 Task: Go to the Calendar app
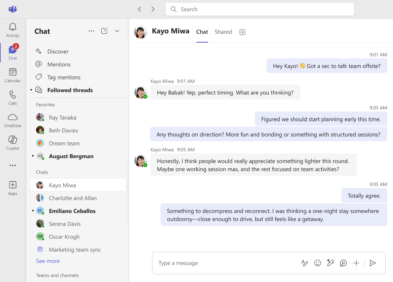click(x=12, y=75)
